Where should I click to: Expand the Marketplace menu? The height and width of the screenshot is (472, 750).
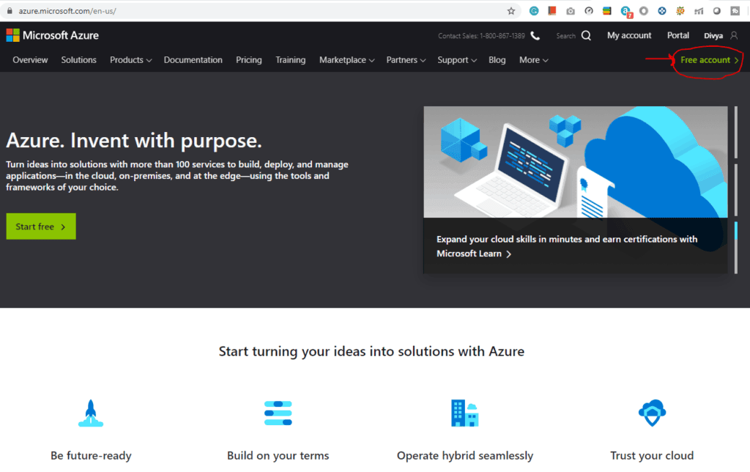click(346, 60)
